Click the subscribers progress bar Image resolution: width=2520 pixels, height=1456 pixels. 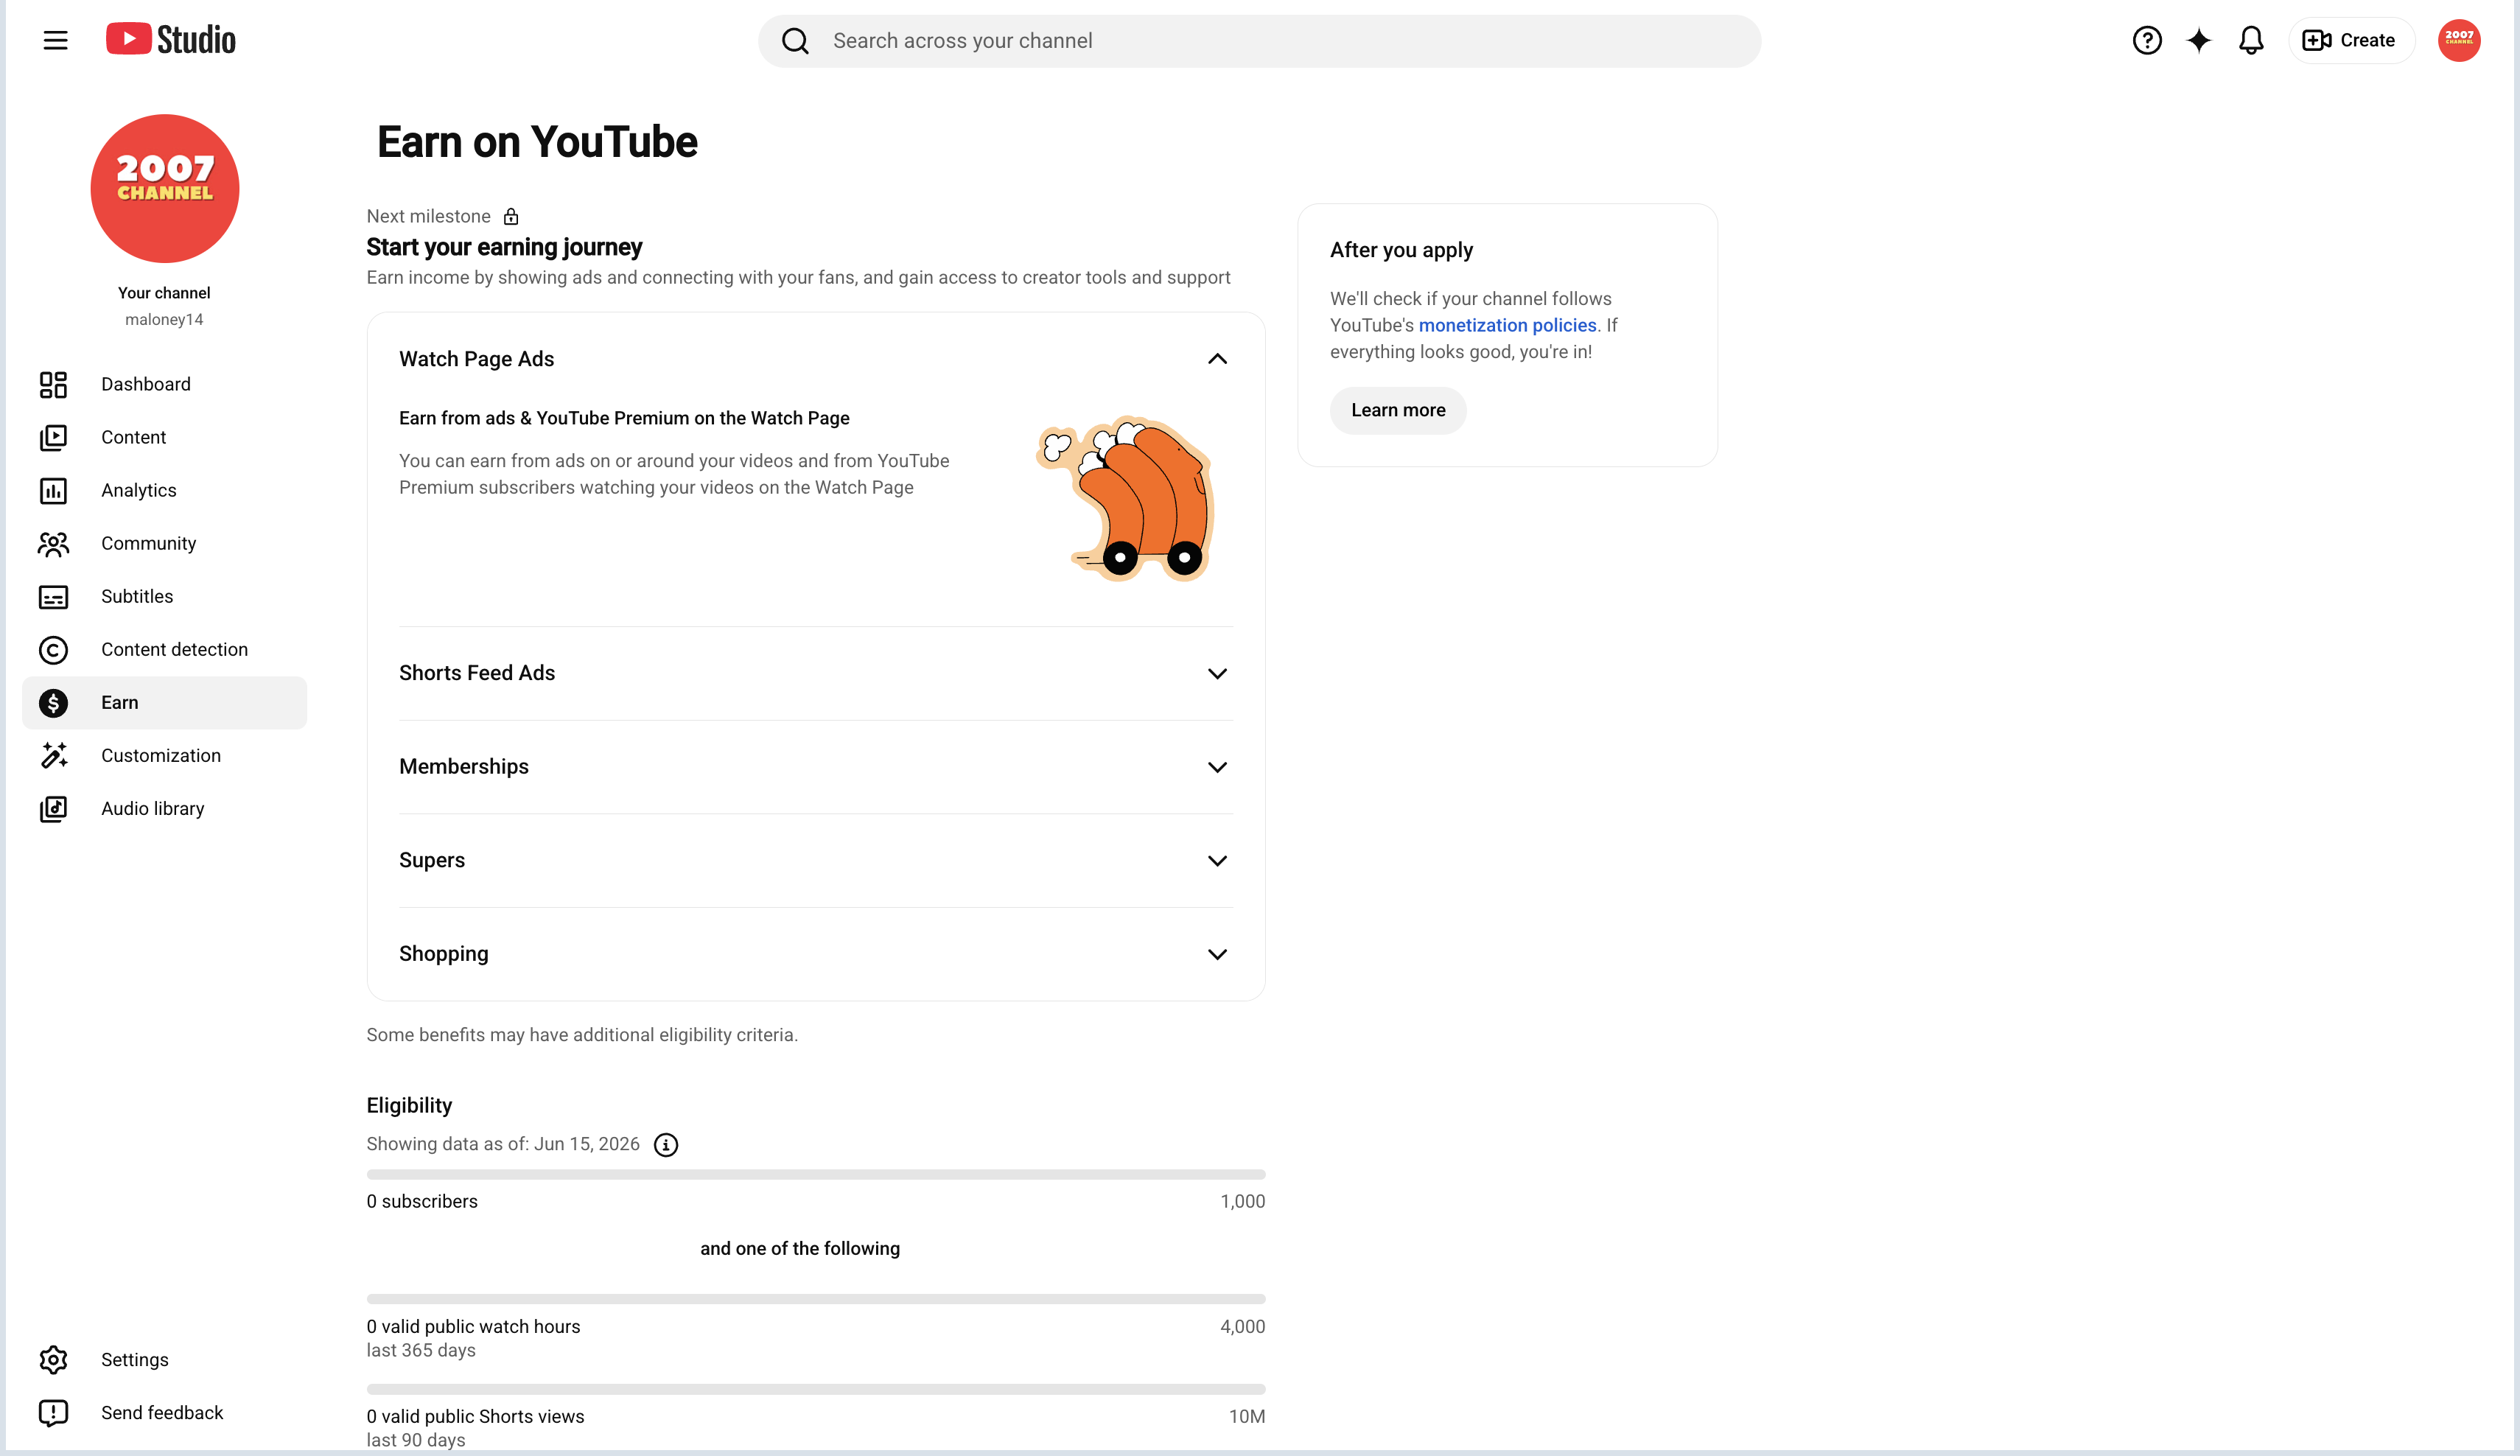[x=815, y=1174]
